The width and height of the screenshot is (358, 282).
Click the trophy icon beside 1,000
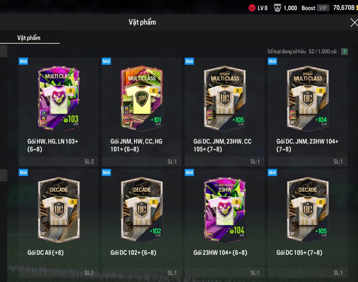[277, 8]
